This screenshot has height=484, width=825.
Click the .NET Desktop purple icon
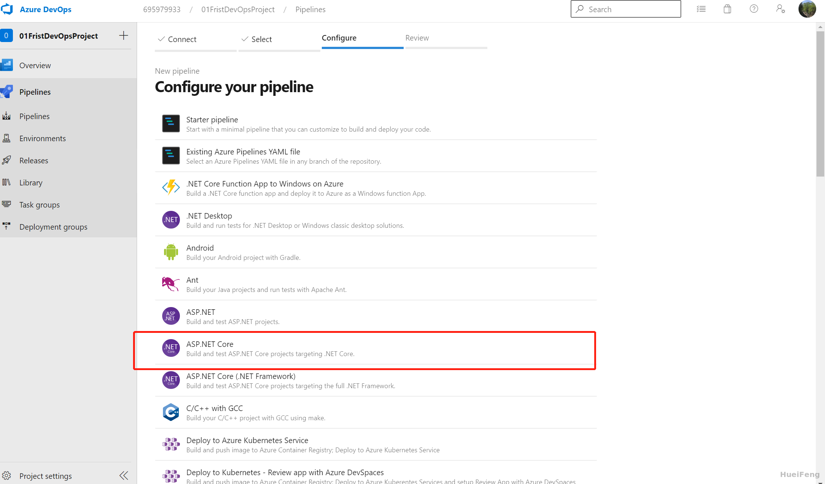click(x=171, y=220)
